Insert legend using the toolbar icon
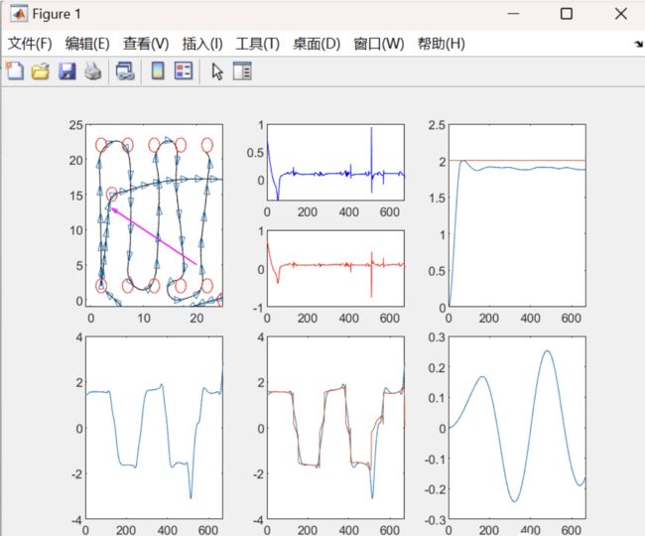 coord(184,70)
